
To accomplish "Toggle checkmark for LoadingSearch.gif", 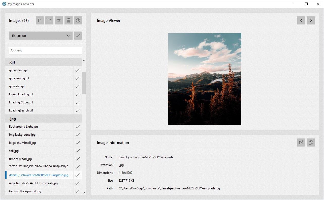I will 78,110.
